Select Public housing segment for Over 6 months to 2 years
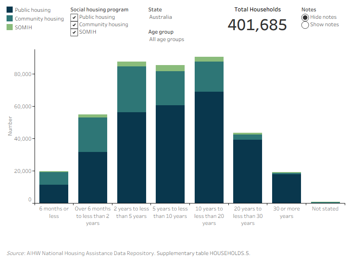350x262 pixels. pyautogui.click(x=93, y=178)
